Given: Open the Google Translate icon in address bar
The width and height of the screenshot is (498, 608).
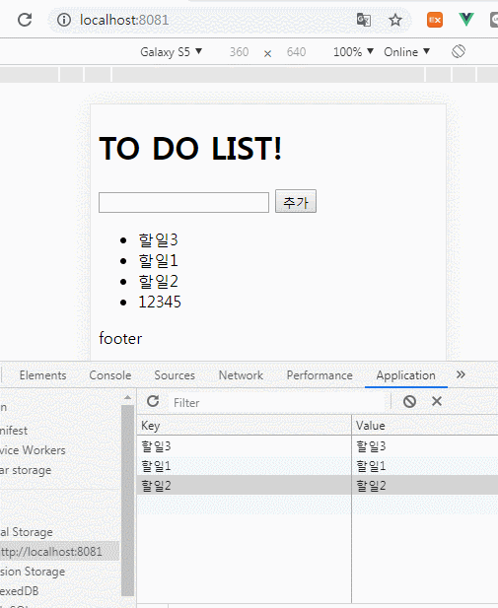Looking at the screenshot, I should coord(364,20).
